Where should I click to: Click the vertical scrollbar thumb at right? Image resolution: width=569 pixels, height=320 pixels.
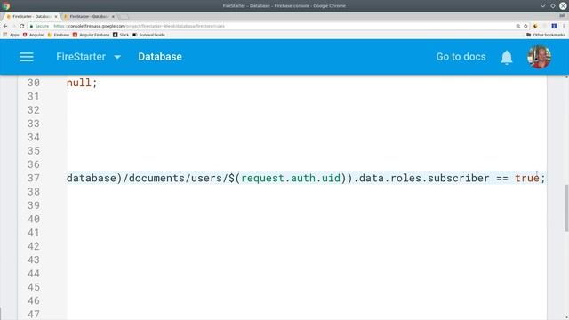(x=566, y=207)
